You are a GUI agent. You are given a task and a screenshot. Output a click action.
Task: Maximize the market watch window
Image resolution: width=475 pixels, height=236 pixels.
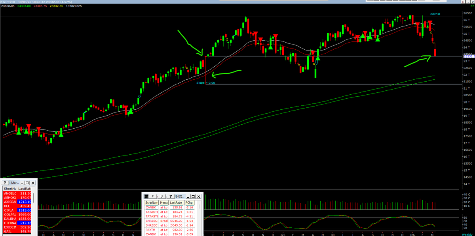[x=27, y=183]
